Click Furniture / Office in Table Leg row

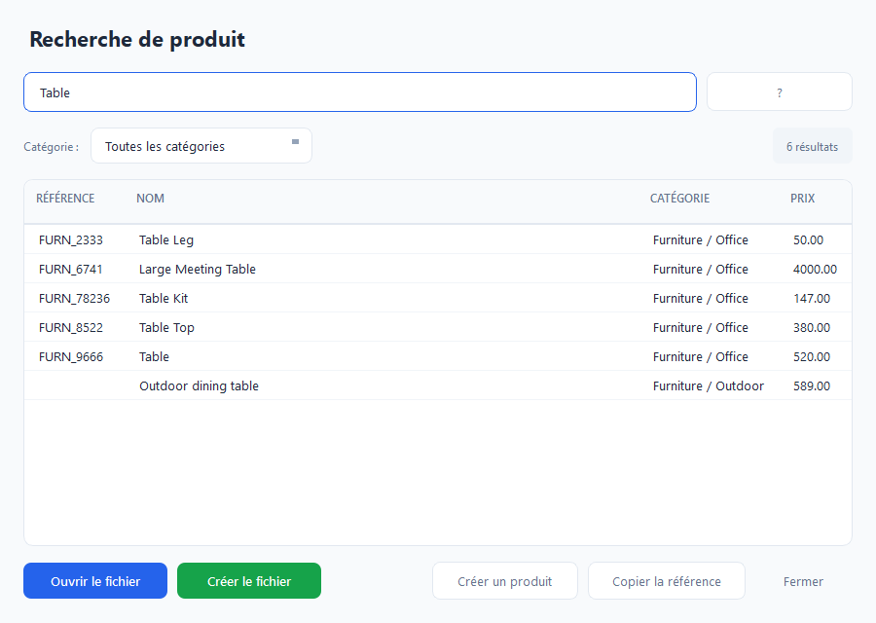[701, 240]
